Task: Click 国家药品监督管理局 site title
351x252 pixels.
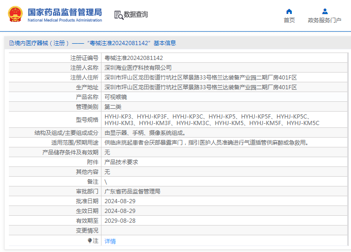Action: [65, 12]
